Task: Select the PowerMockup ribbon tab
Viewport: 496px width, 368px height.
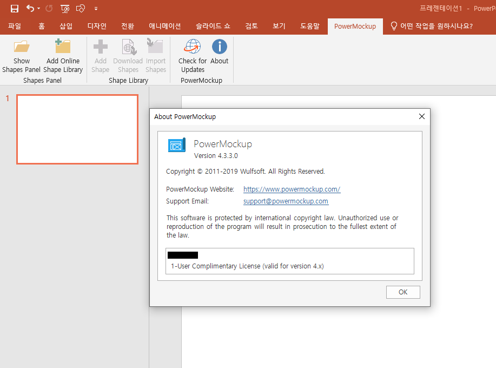Action: (355, 27)
